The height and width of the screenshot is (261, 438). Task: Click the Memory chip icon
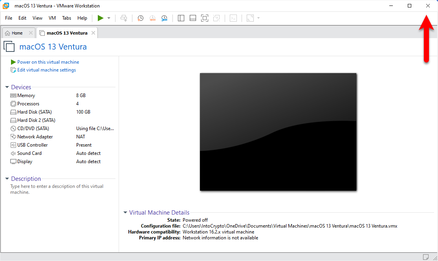click(13, 96)
